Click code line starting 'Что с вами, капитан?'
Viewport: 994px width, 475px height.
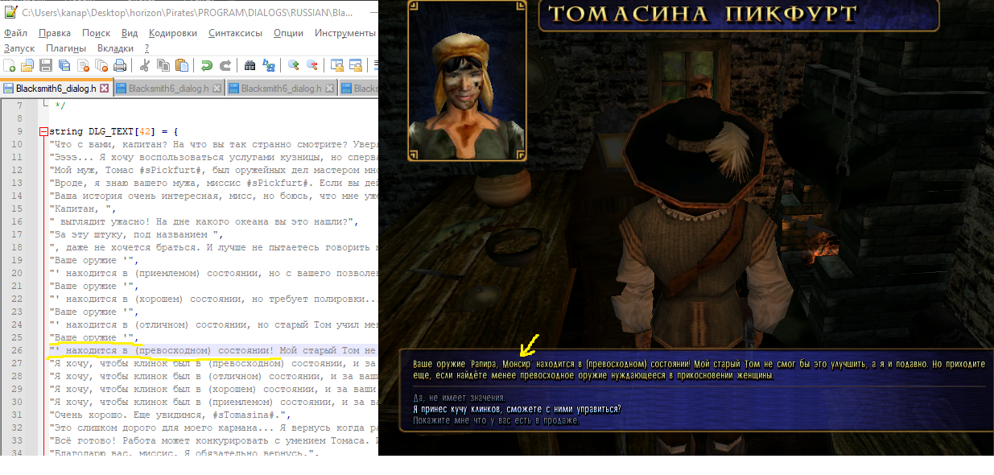click(x=212, y=143)
